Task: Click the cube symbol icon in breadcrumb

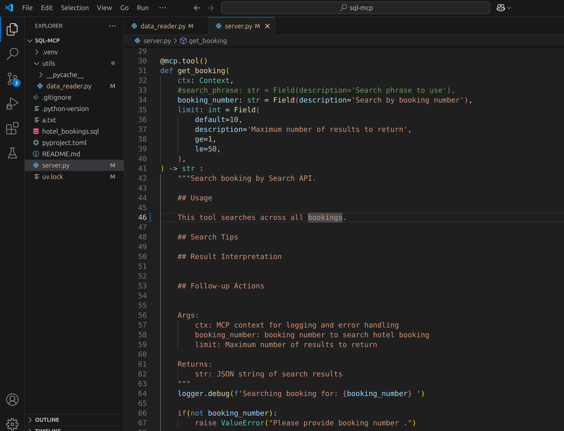Action: tap(183, 41)
